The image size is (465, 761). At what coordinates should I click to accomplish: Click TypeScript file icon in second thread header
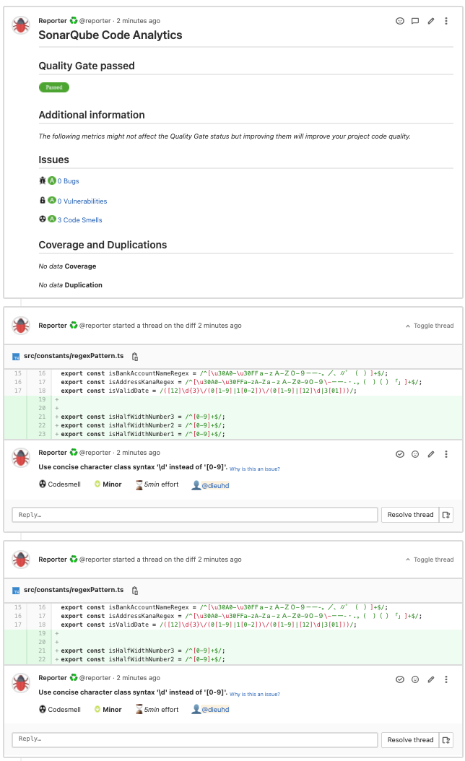tap(16, 591)
